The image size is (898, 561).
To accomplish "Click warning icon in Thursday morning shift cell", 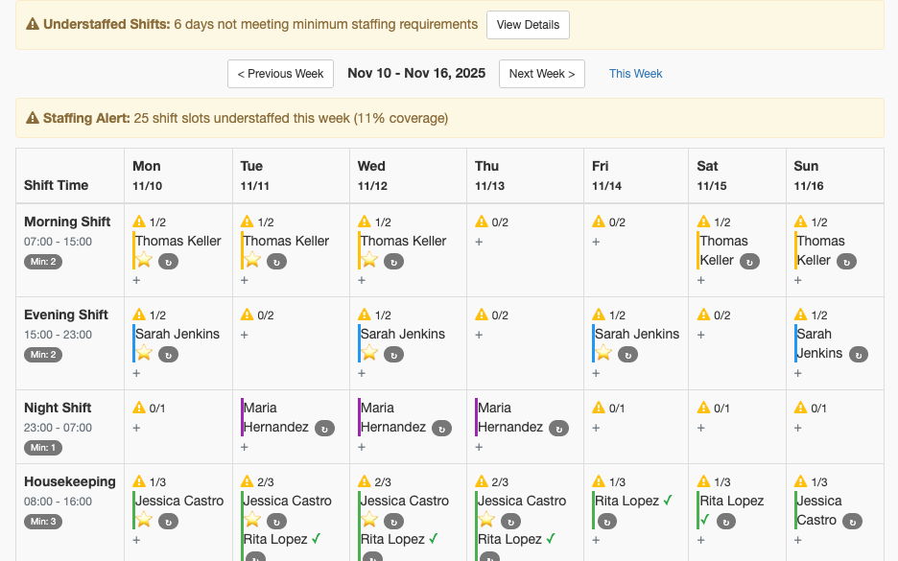I will coord(481,222).
